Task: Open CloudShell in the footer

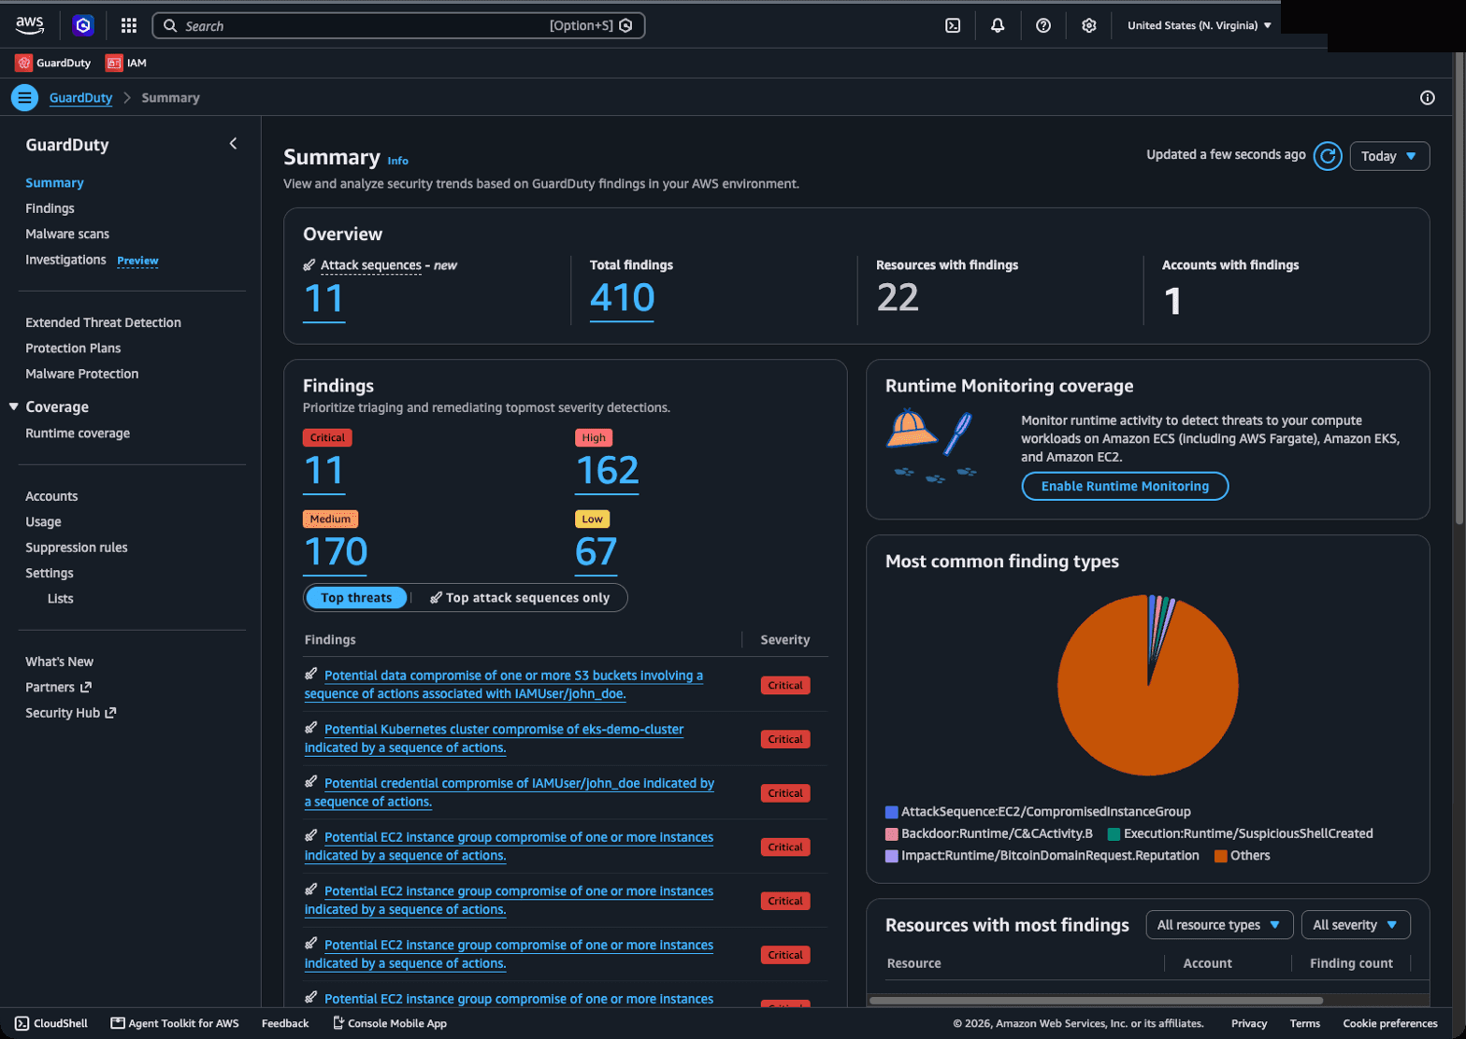Action: tap(51, 1023)
